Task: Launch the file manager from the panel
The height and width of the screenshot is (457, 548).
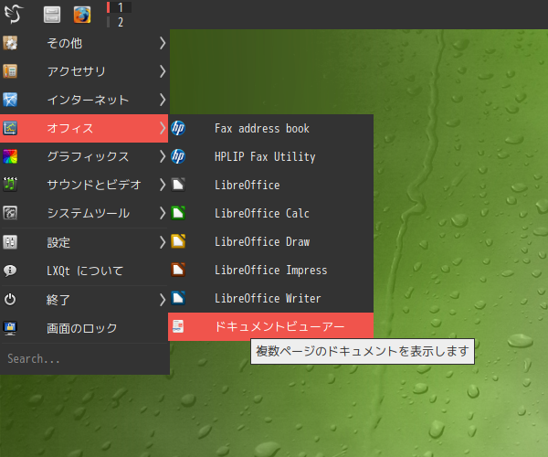Action: 52,15
